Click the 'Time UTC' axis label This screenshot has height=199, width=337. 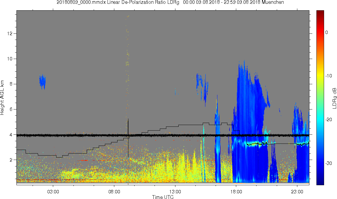click(x=163, y=197)
